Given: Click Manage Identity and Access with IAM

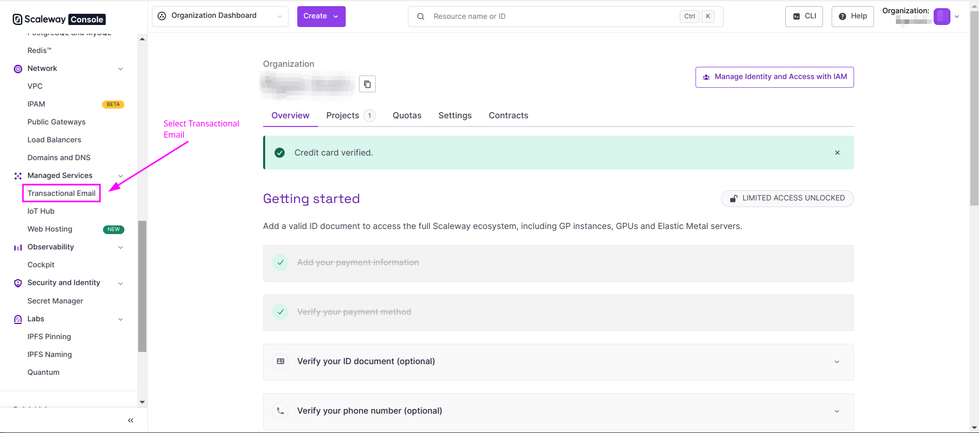Looking at the screenshot, I should (x=775, y=77).
